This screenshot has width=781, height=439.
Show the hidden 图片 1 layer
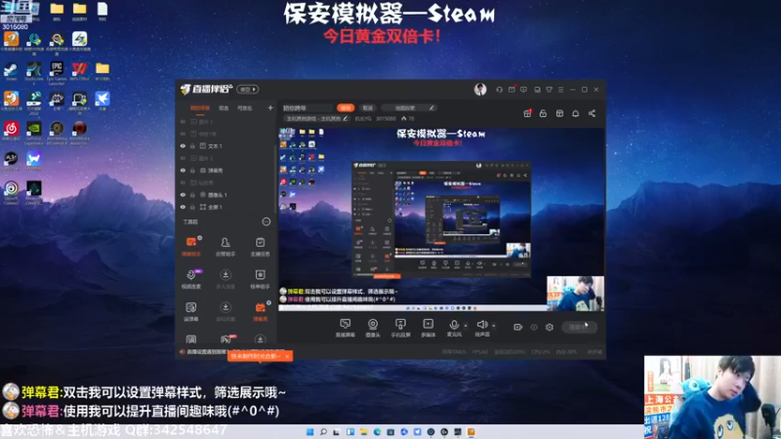click(183, 122)
